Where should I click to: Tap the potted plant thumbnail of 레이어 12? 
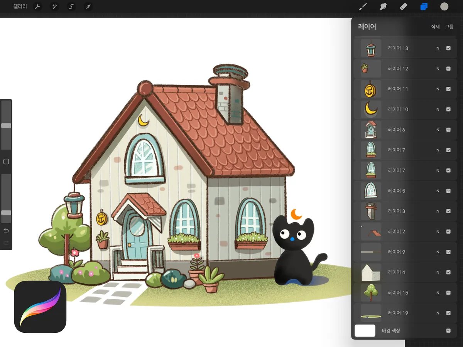coord(371,69)
